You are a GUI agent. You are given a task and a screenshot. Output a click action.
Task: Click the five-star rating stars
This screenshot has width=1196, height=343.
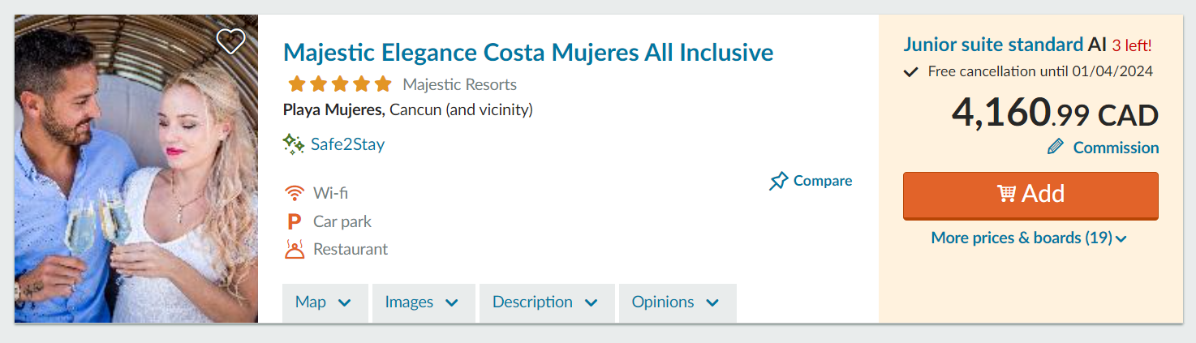[339, 84]
